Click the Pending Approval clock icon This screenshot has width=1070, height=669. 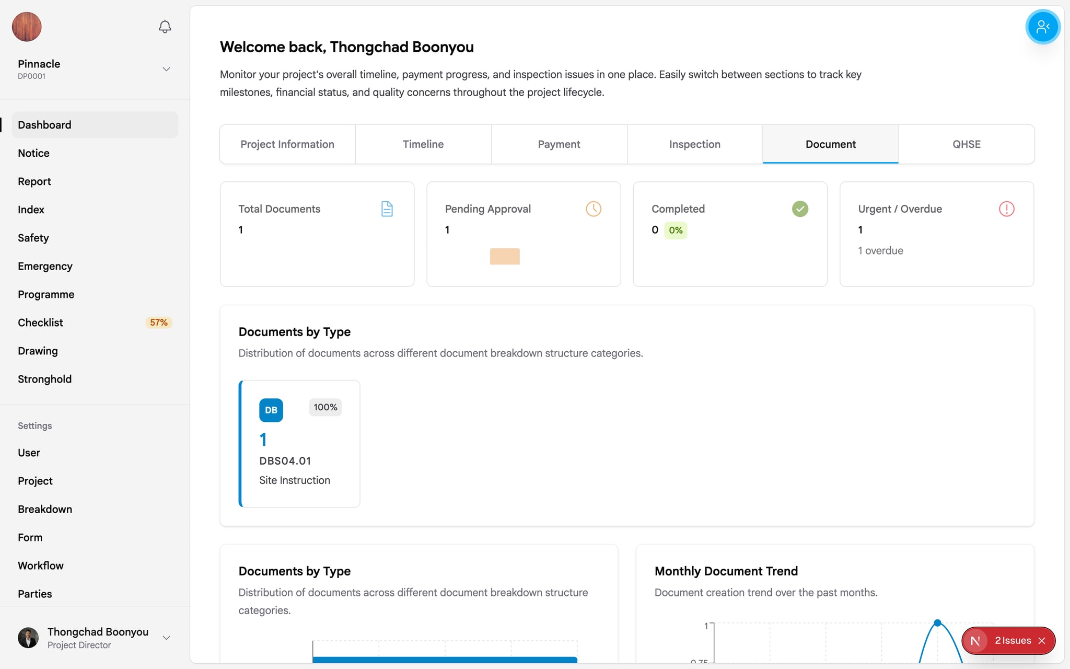click(x=594, y=209)
